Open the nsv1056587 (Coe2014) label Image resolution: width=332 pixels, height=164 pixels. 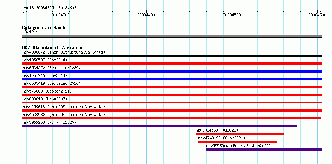45,60
